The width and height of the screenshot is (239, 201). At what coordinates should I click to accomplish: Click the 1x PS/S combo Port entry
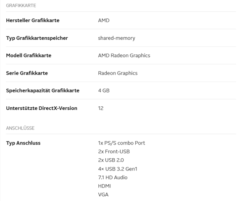pos(121,143)
